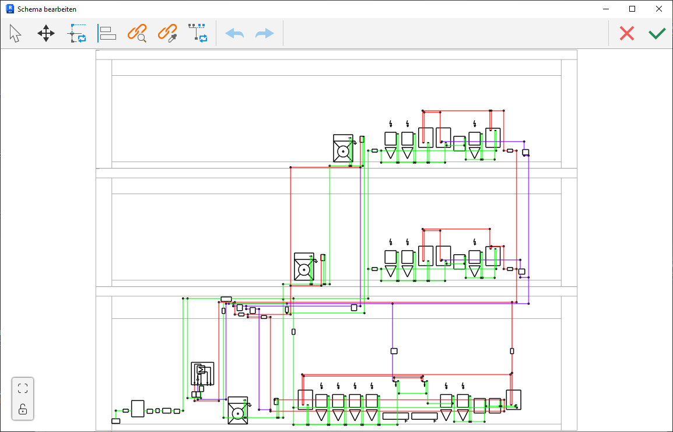Viewport: 673px width, 432px height.
Task: Undo the last schema change
Action: point(234,33)
